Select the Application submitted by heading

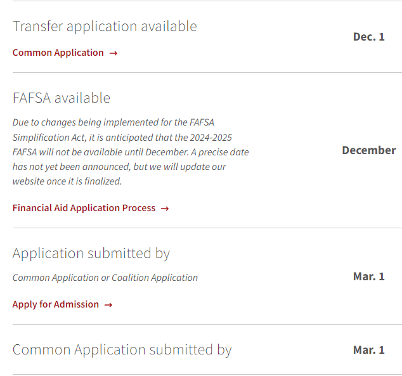(91, 254)
